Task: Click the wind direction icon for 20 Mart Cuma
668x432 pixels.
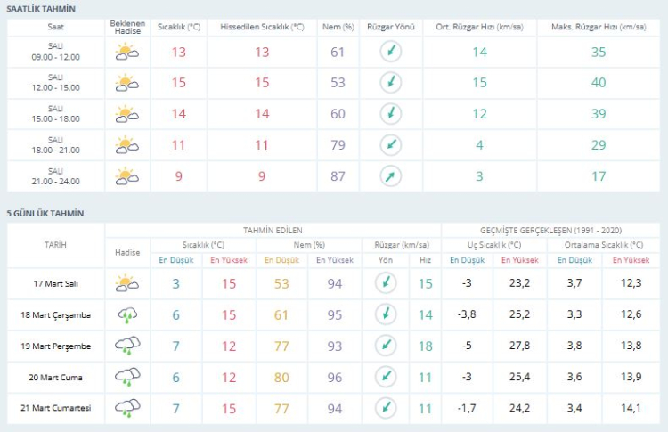Action: pos(386,377)
